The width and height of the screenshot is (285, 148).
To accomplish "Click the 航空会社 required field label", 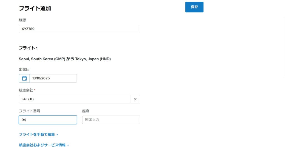I will (26, 90).
